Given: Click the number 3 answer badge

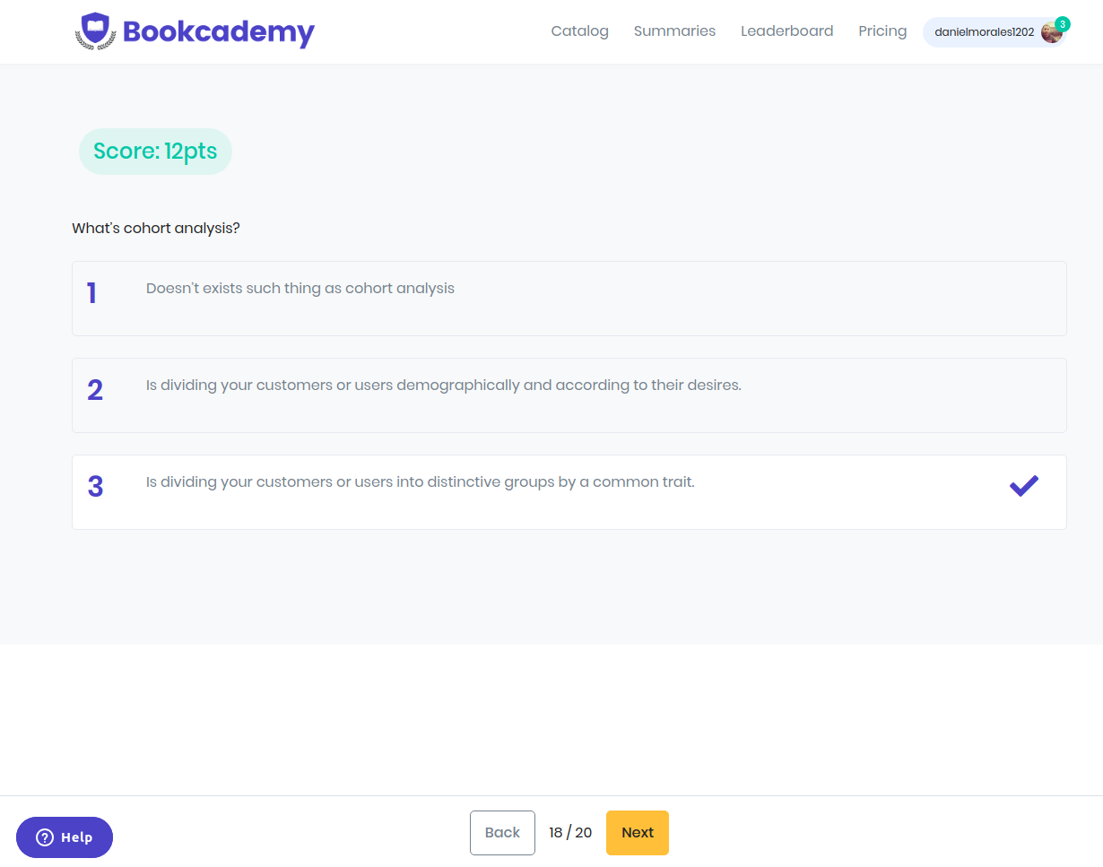Looking at the screenshot, I should point(95,485).
